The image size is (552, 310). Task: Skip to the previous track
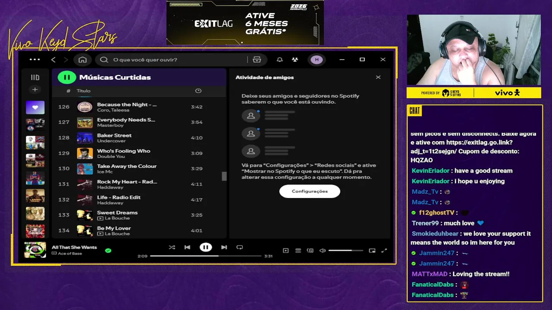coord(187,247)
